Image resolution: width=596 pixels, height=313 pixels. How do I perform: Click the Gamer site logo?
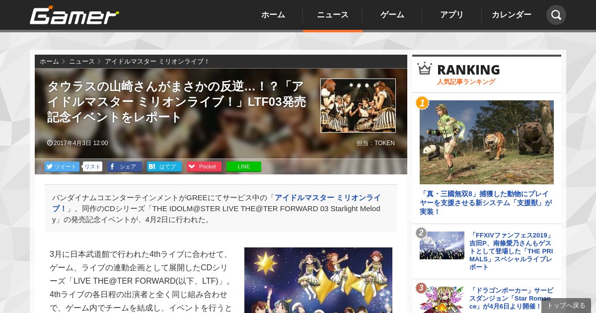pos(74,15)
